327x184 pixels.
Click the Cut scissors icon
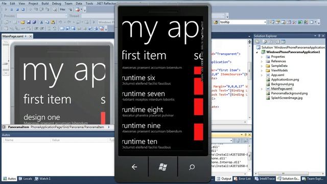(x=41, y=22)
